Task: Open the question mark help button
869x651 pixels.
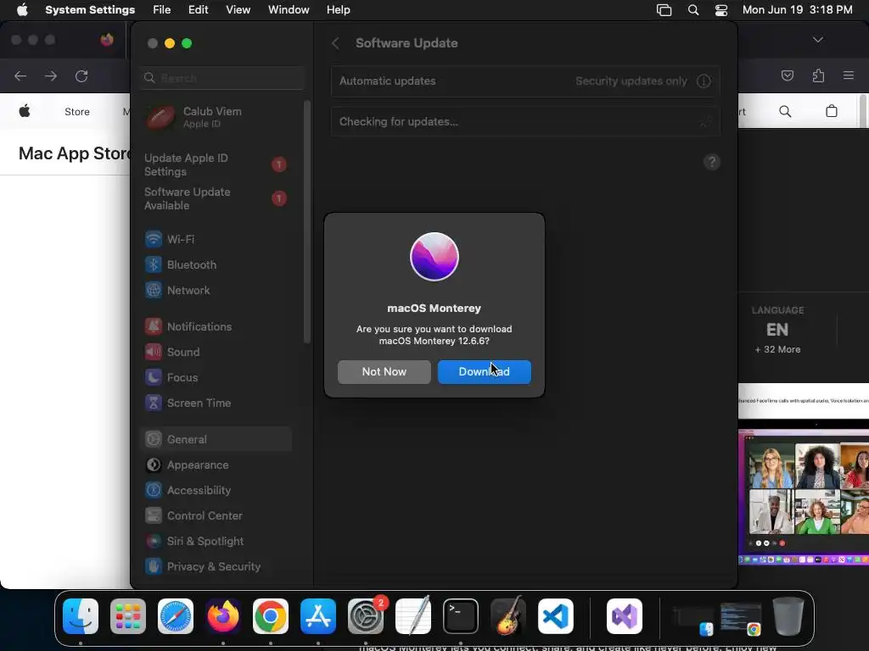Action: 712,162
